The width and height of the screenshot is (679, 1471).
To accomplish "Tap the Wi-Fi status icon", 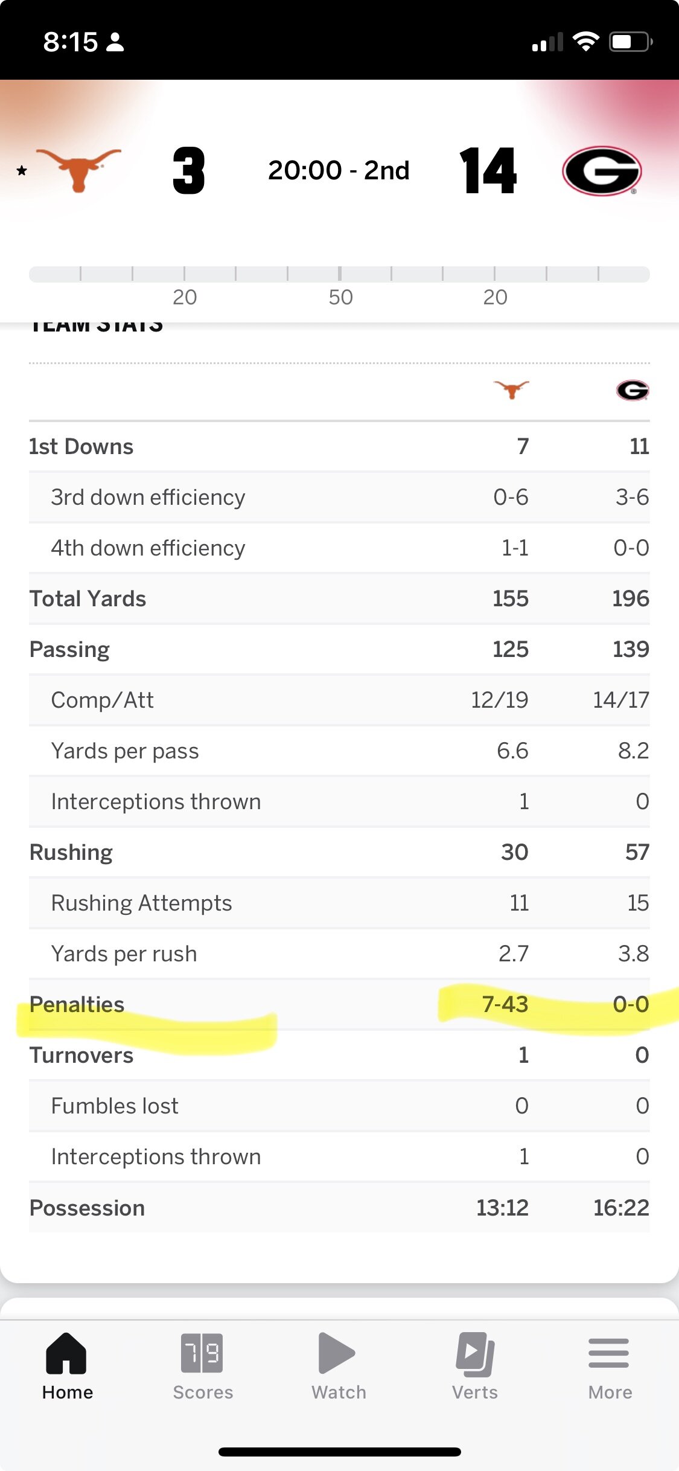I will pos(585,42).
